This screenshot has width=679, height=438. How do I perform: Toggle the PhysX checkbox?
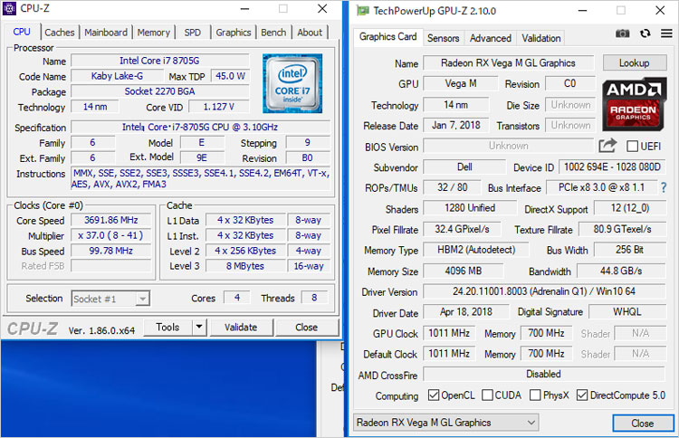pos(535,395)
